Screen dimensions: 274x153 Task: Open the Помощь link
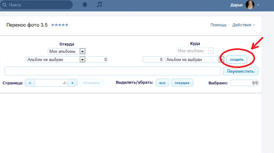[218, 25]
